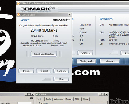Click the 1280 x 1024 resolution value
129x104 pixels.
coord(85,25)
